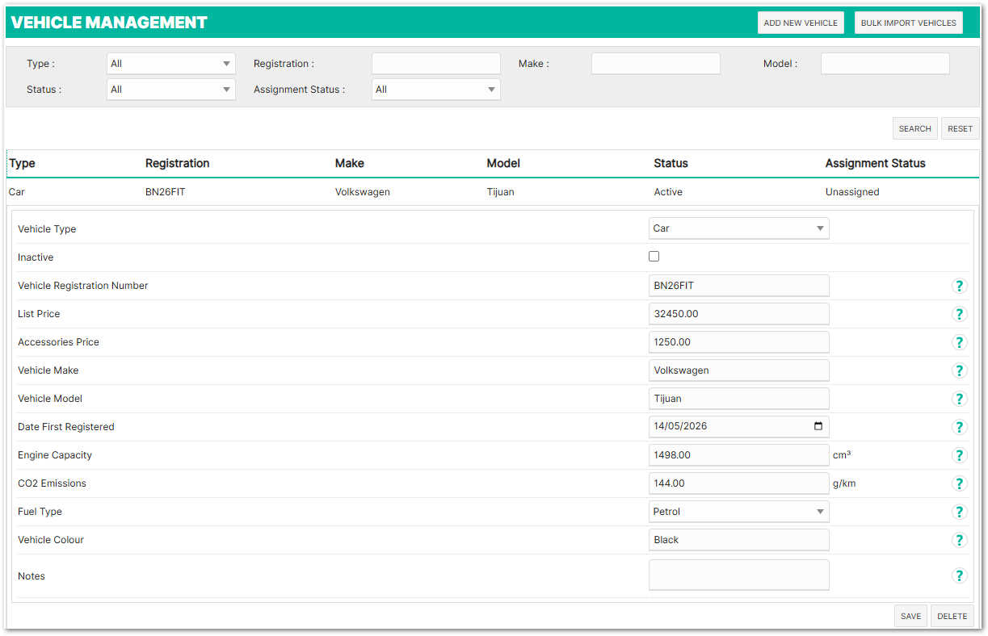Open help for CO2 Emissions

(959, 483)
